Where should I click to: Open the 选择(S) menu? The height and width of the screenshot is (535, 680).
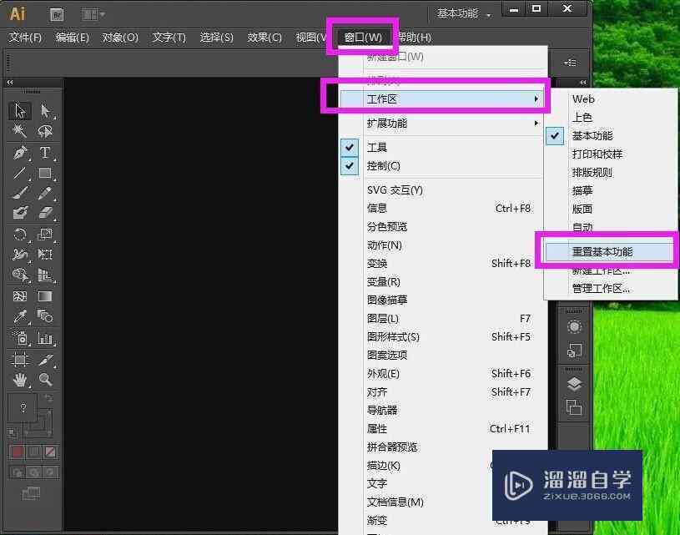point(216,38)
